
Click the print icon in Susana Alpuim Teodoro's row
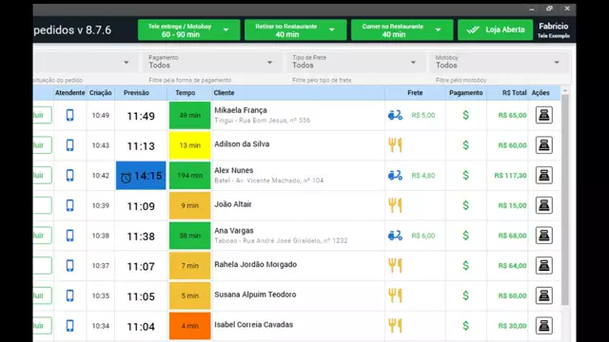[543, 295]
